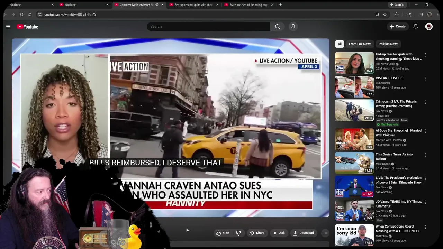The image size is (443, 249).
Task: Visit the Mike Shake channel name
Action: pos(383,164)
